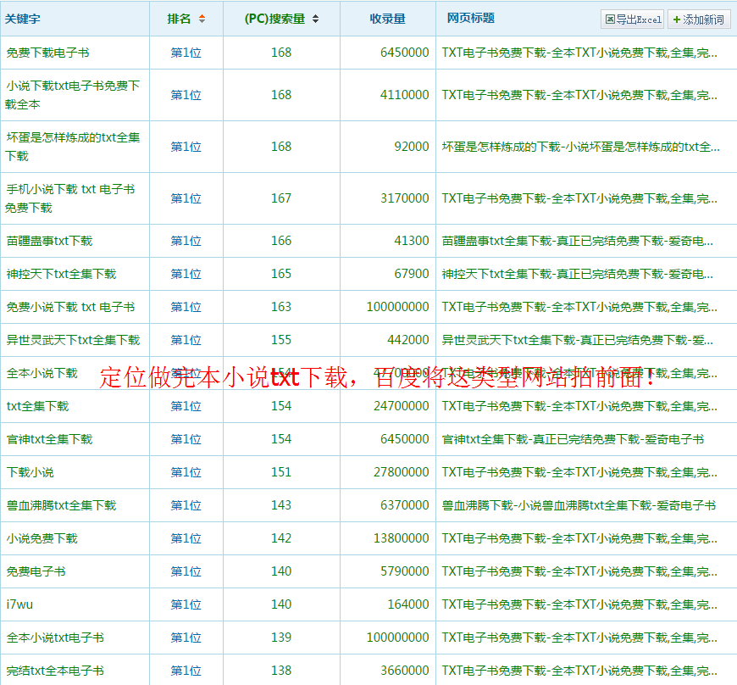Select index count 13800000
This screenshot has width=737, height=685.
tap(402, 538)
